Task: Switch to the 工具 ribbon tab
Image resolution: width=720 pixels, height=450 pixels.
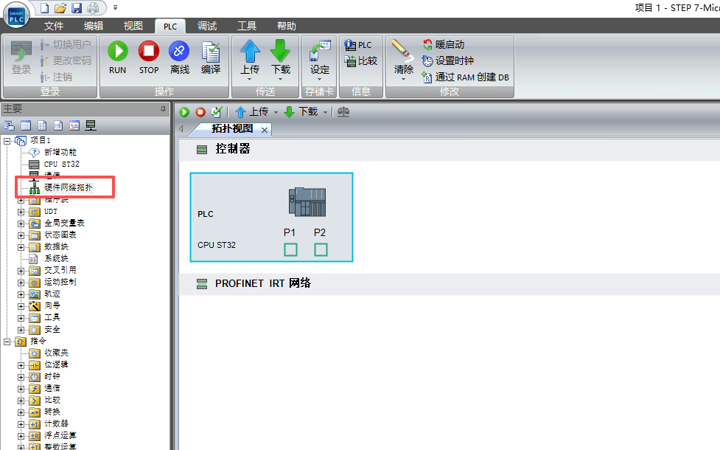Action: 247,27
